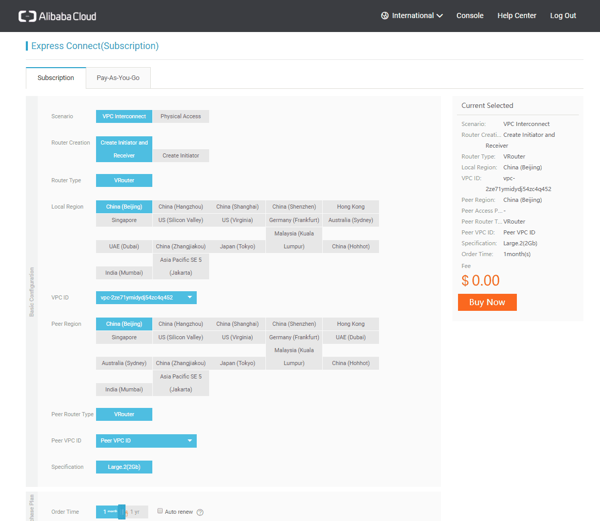Set Peer Region to Australia (Sydney)
The width and height of the screenshot is (600, 521).
point(124,364)
